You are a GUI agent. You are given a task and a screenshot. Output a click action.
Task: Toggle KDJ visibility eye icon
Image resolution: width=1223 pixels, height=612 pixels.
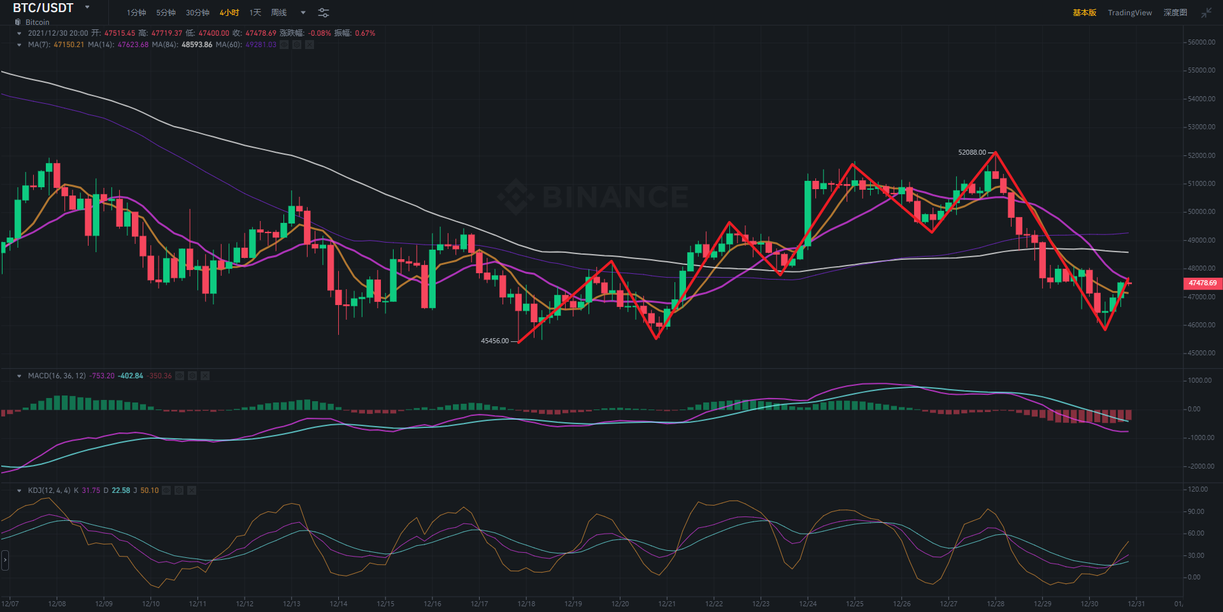pos(166,490)
